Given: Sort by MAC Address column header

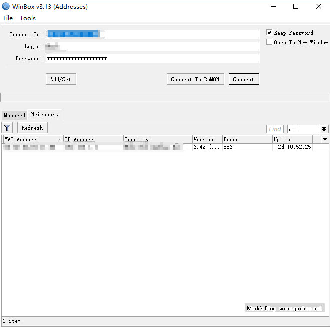Looking at the screenshot, I should 33,139.
